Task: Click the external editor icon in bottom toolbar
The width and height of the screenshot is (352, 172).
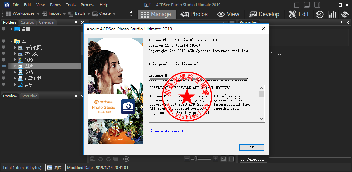Action: tap(93, 159)
